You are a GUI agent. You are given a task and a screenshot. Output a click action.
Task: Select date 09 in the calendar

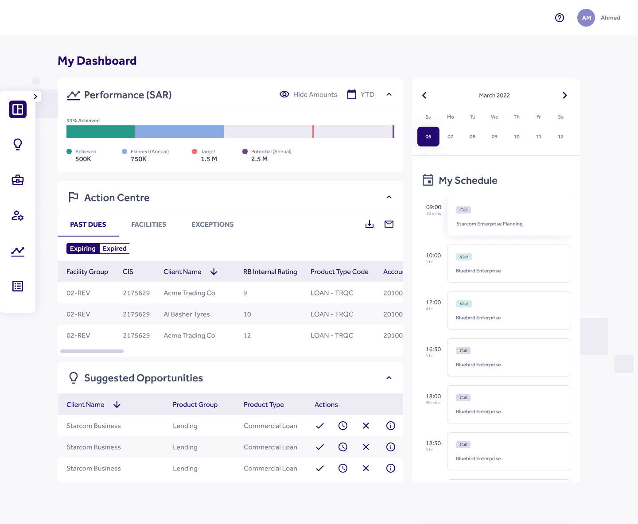coord(494,136)
